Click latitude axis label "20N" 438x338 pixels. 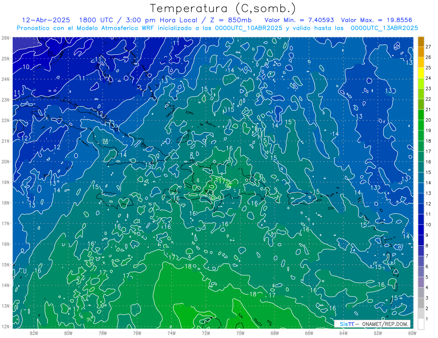click(x=5, y=162)
